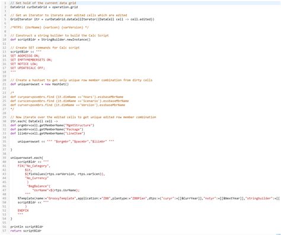Screen dimensions: 281x235
Task: Click the comment 'Now iterate over the edited cells'
Action: pos(83,117)
